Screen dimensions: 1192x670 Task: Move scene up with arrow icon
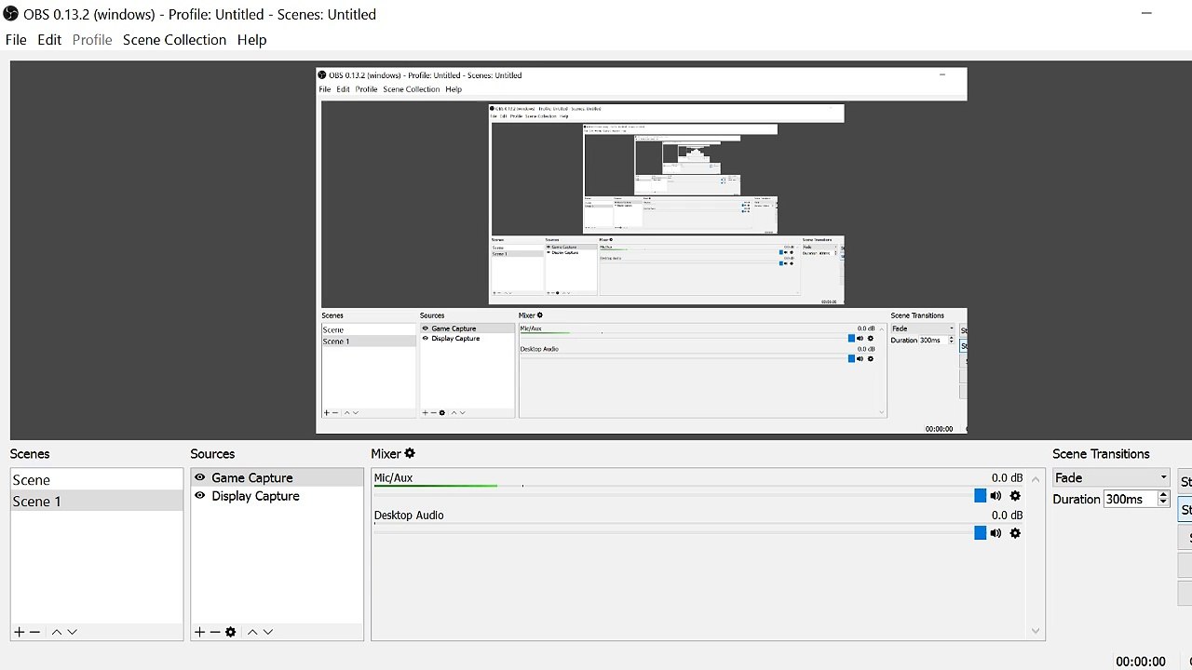57,632
